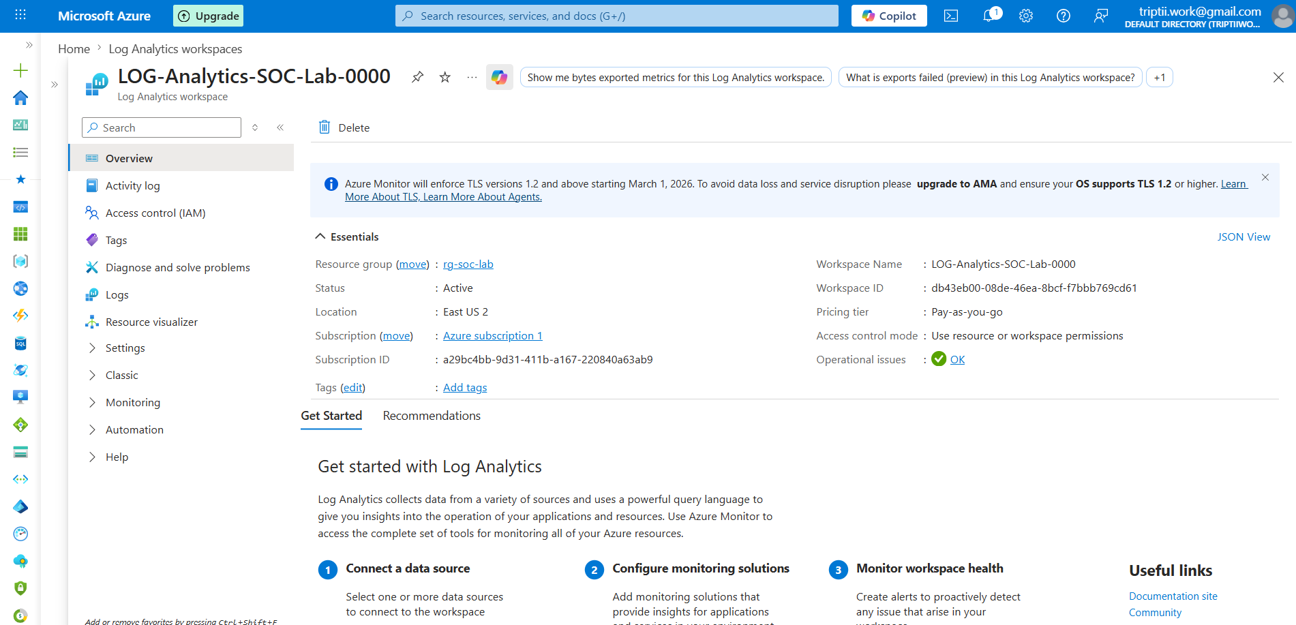The image size is (1296, 625).
Task: Open the Monitor gauge icon in sidebar
Action: (x=20, y=534)
